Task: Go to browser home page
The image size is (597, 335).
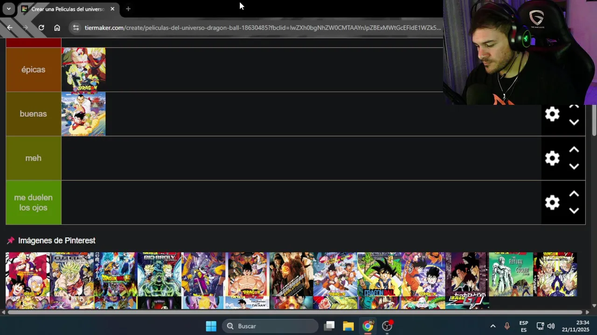Action: (x=57, y=27)
